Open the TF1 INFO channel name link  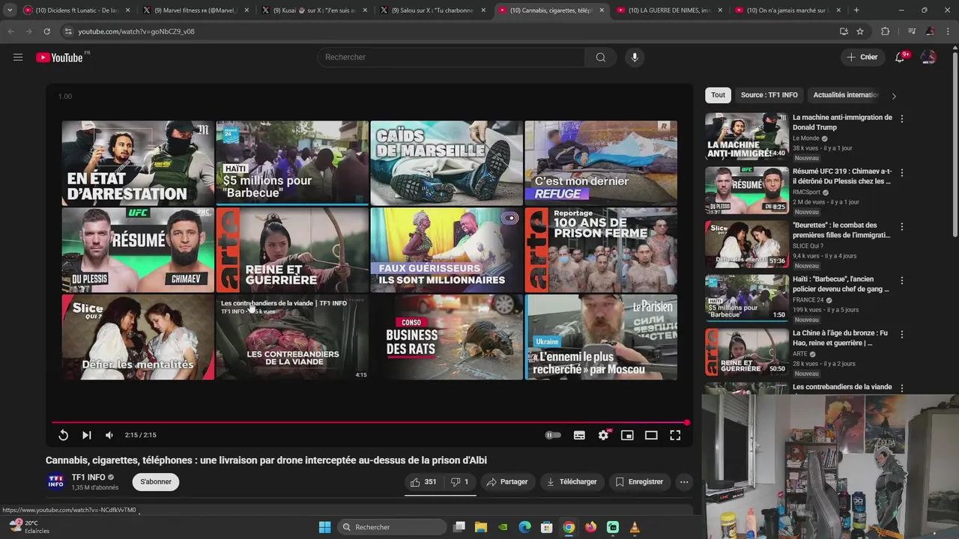click(x=88, y=478)
